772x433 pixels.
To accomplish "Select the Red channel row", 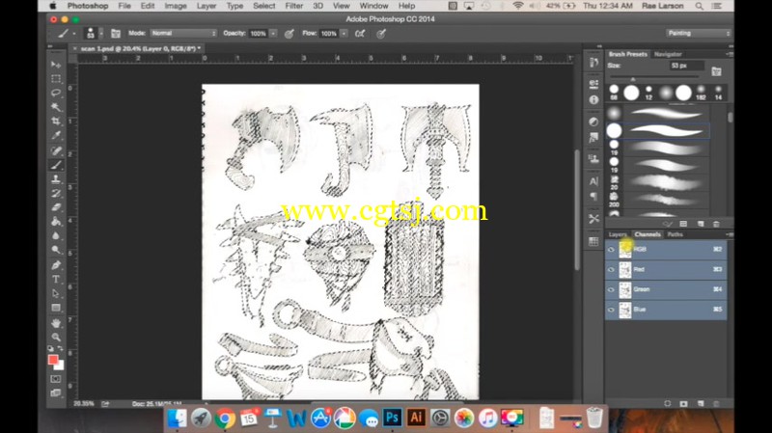I will [x=666, y=270].
